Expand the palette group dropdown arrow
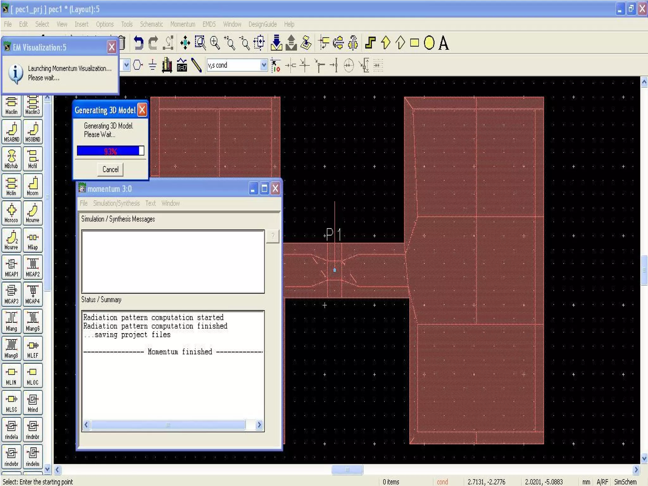648x486 pixels. [x=126, y=65]
